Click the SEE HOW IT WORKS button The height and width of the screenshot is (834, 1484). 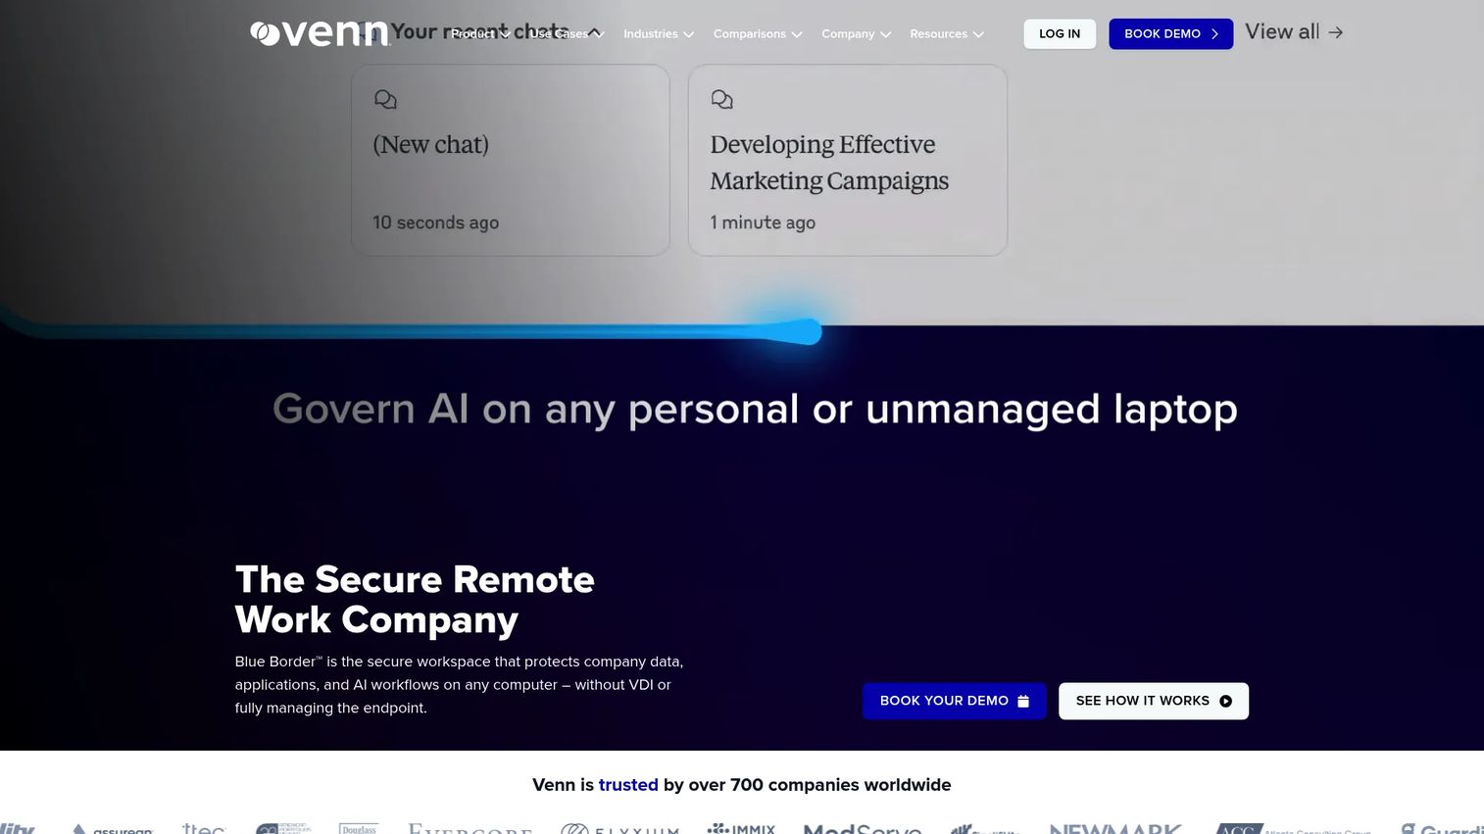click(1154, 701)
